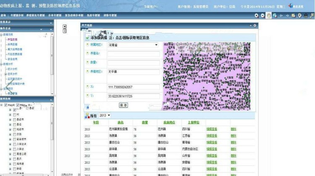Click the globe full-extent tool
Screen dimensions: 315x176
pos(275,16)
